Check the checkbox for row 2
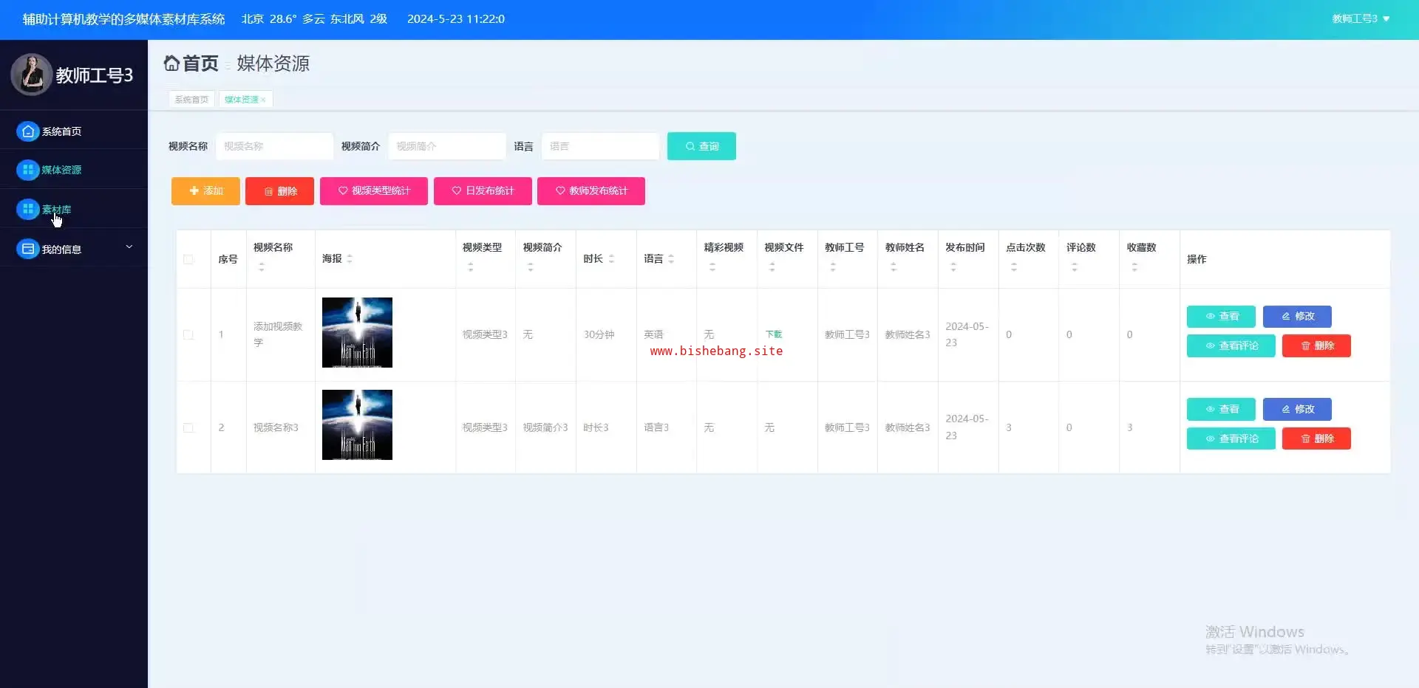The width and height of the screenshot is (1419, 688). [x=188, y=428]
